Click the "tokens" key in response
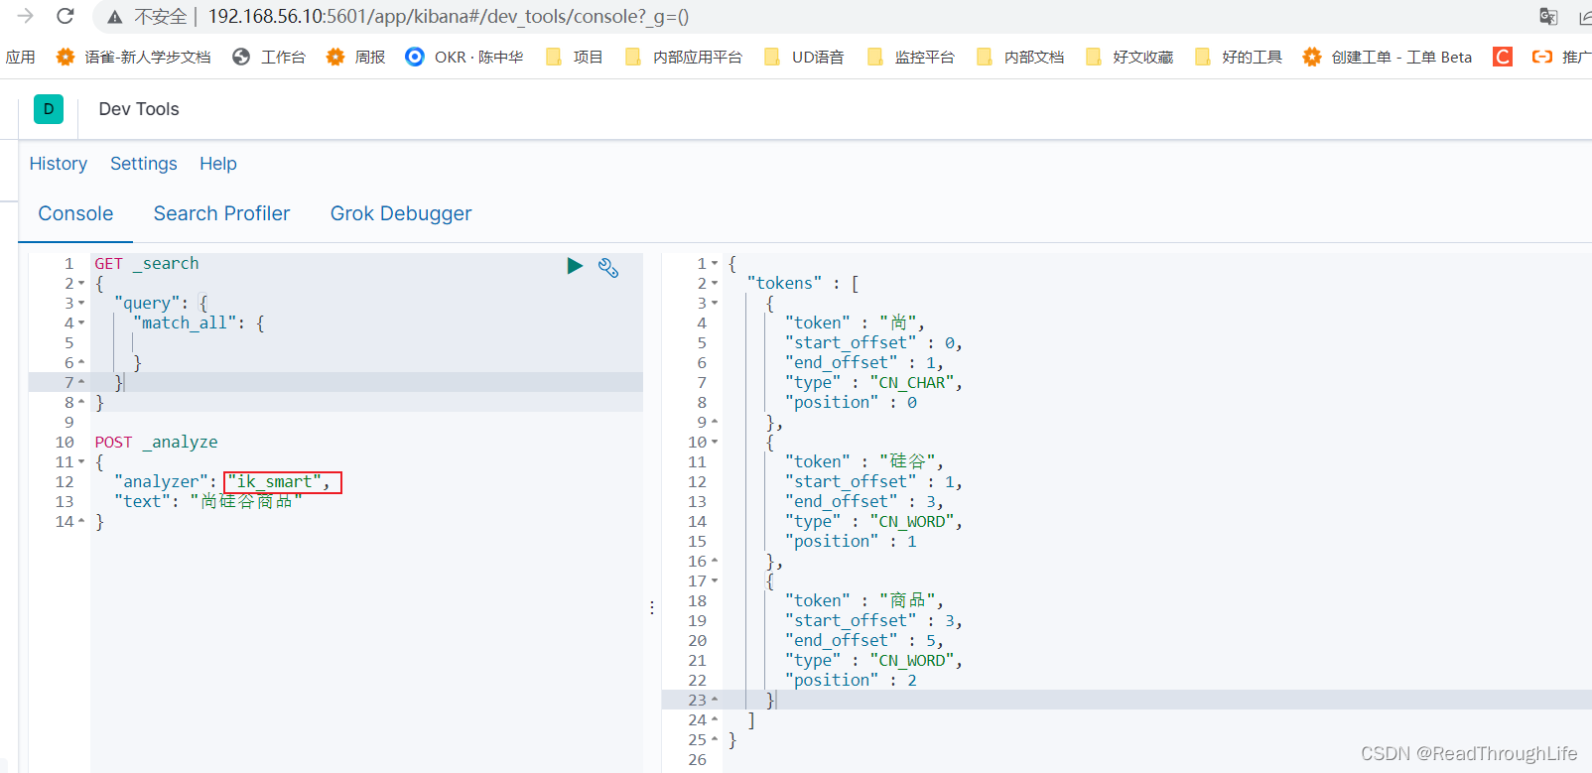 [x=785, y=283]
